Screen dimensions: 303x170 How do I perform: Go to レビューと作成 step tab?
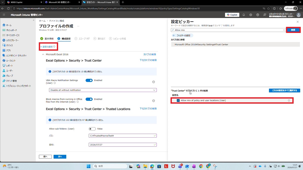click(x=117, y=39)
